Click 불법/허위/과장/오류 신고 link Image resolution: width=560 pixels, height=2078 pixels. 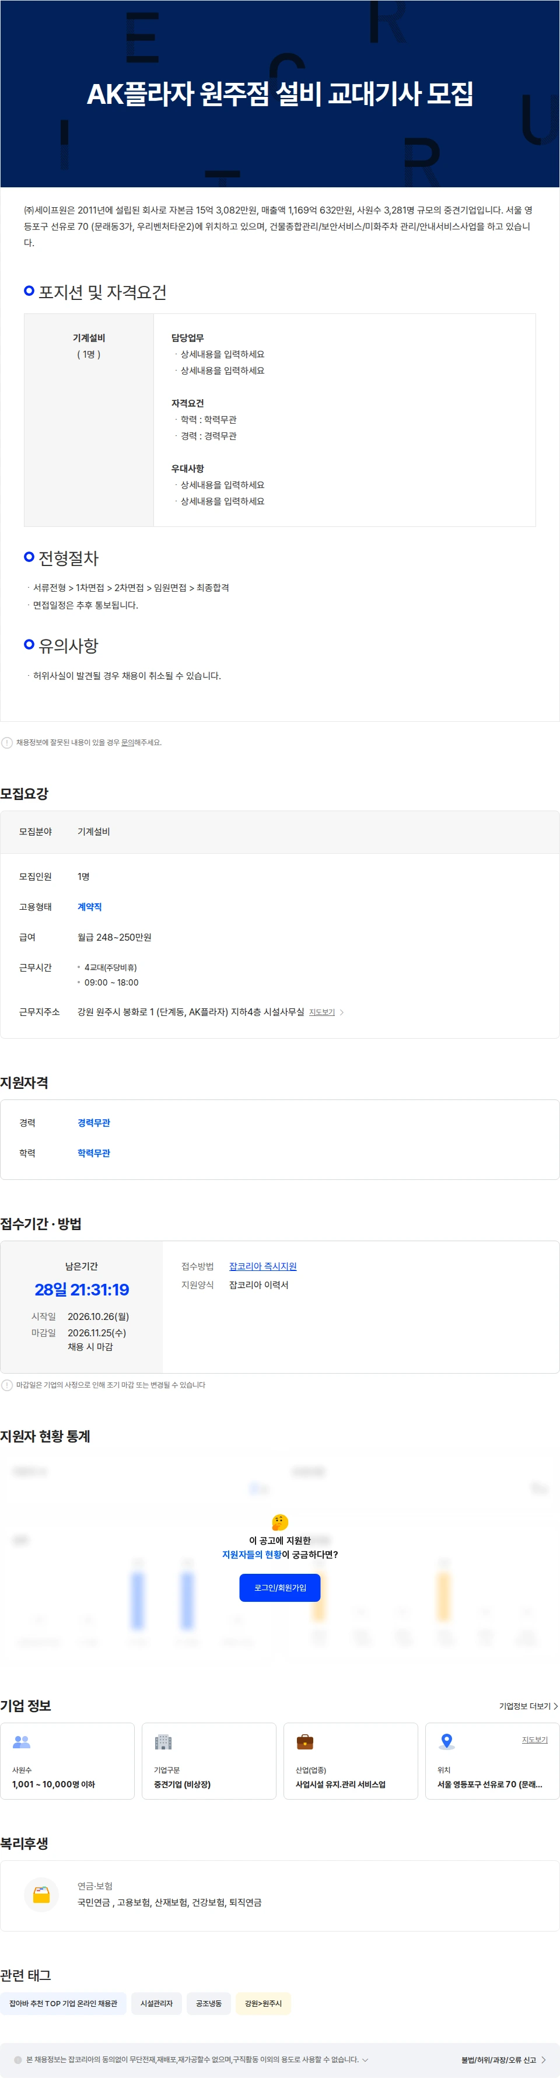(499, 2060)
